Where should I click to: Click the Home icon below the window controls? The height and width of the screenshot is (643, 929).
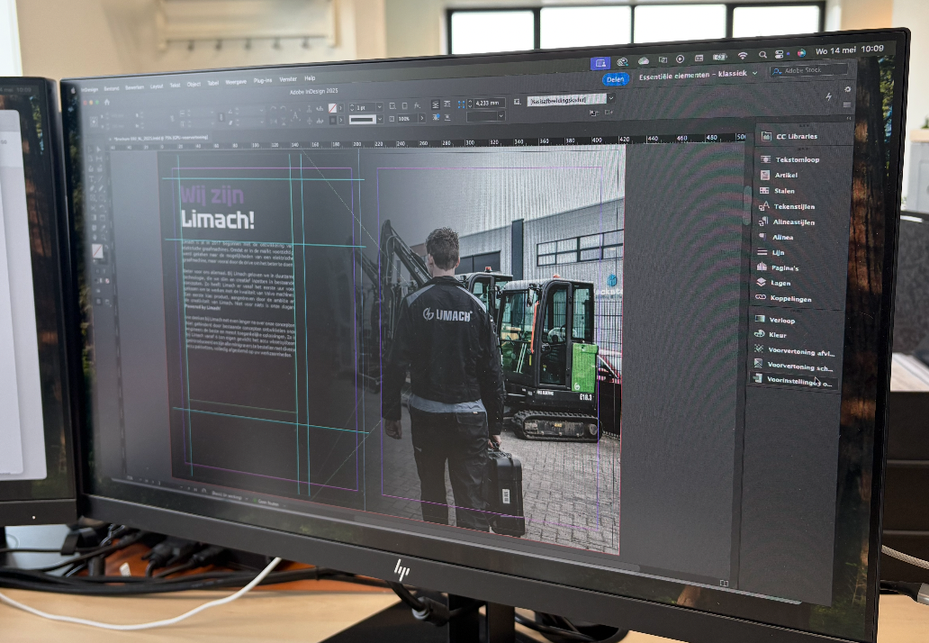point(107,102)
